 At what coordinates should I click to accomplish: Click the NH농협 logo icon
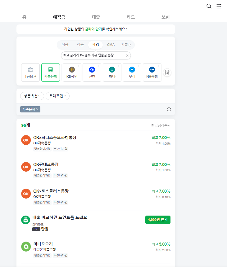coord(152,69)
